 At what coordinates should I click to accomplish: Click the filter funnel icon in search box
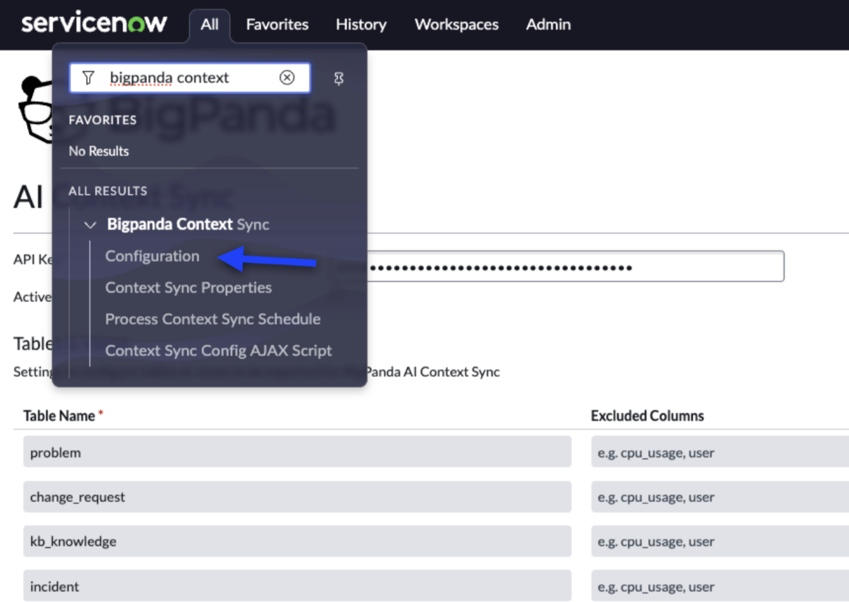(88, 77)
